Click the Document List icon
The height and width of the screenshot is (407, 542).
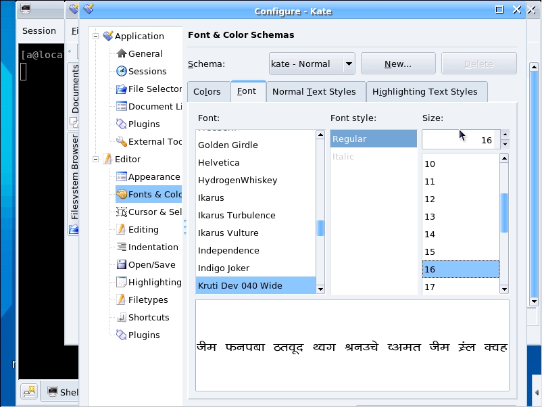pos(122,106)
